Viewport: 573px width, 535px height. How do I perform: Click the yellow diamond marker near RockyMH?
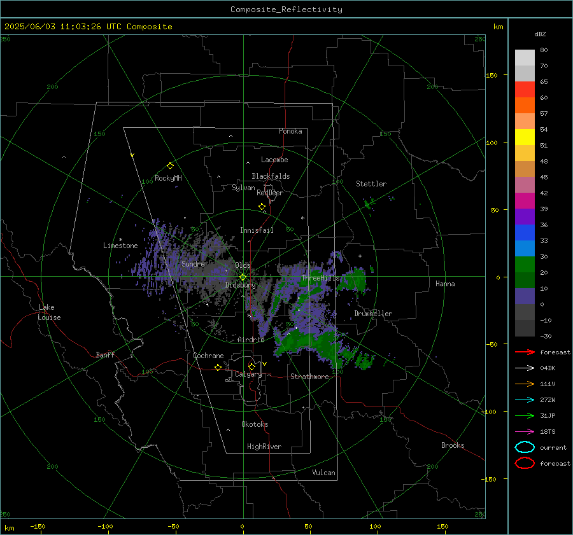tap(170, 166)
